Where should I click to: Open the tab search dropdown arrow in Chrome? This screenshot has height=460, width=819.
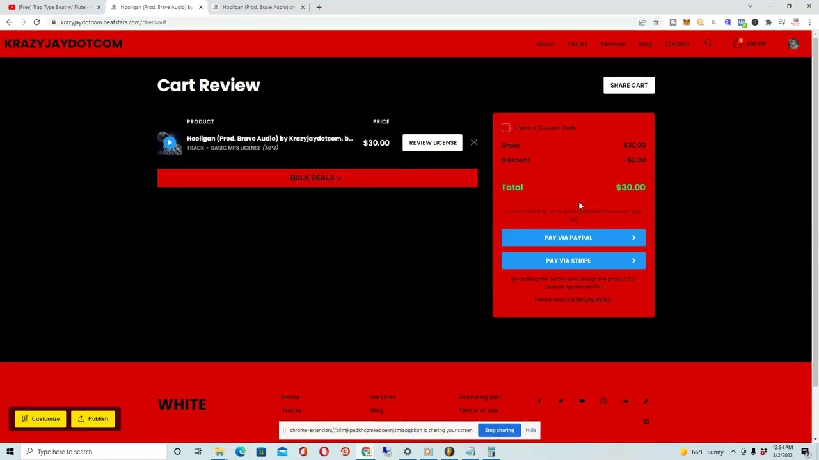(x=750, y=6)
